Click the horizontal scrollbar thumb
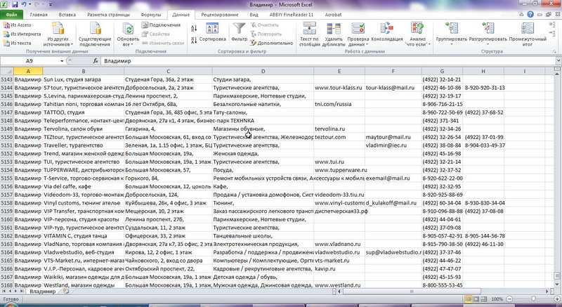This screenshot has height=307, width=562. [412, 292]
